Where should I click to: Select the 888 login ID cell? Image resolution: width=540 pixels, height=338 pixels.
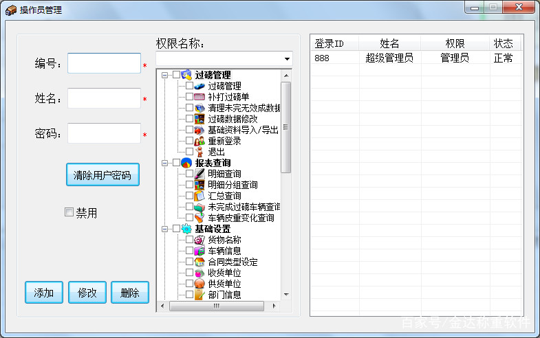click(x=335, y=58)
